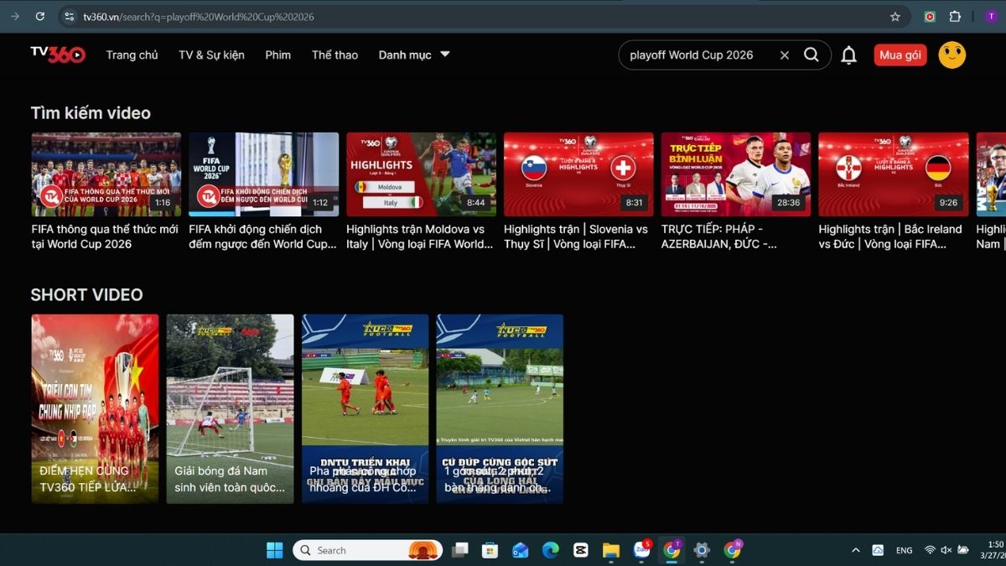Click the Mua gói button
The height and width of the screenshot is (566, 1006).
click(x=900, y=55)
